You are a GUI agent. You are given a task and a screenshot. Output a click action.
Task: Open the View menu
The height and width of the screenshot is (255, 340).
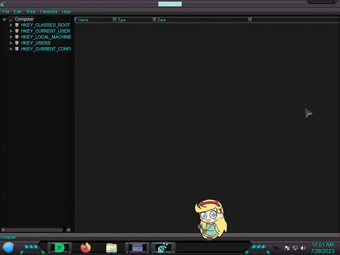pos(31,12)
